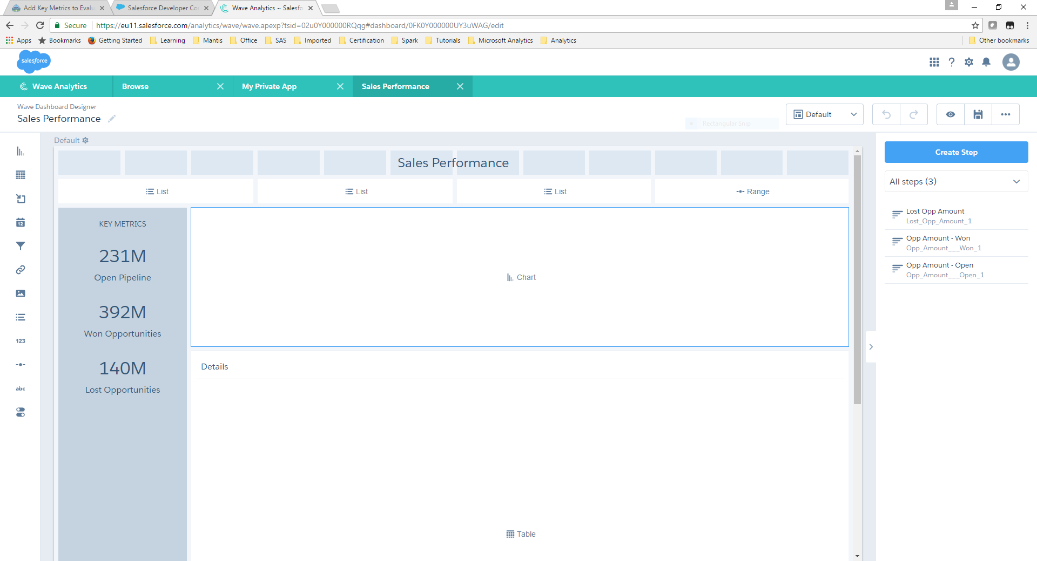Open the Tutorials bookmarks folder
Screen dimensions: 1037x561
[x=443, y=40]
